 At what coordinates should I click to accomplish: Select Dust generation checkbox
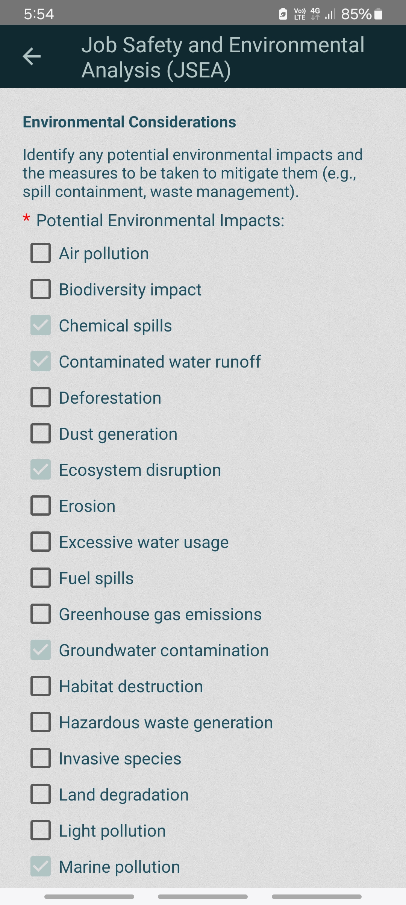41,433
